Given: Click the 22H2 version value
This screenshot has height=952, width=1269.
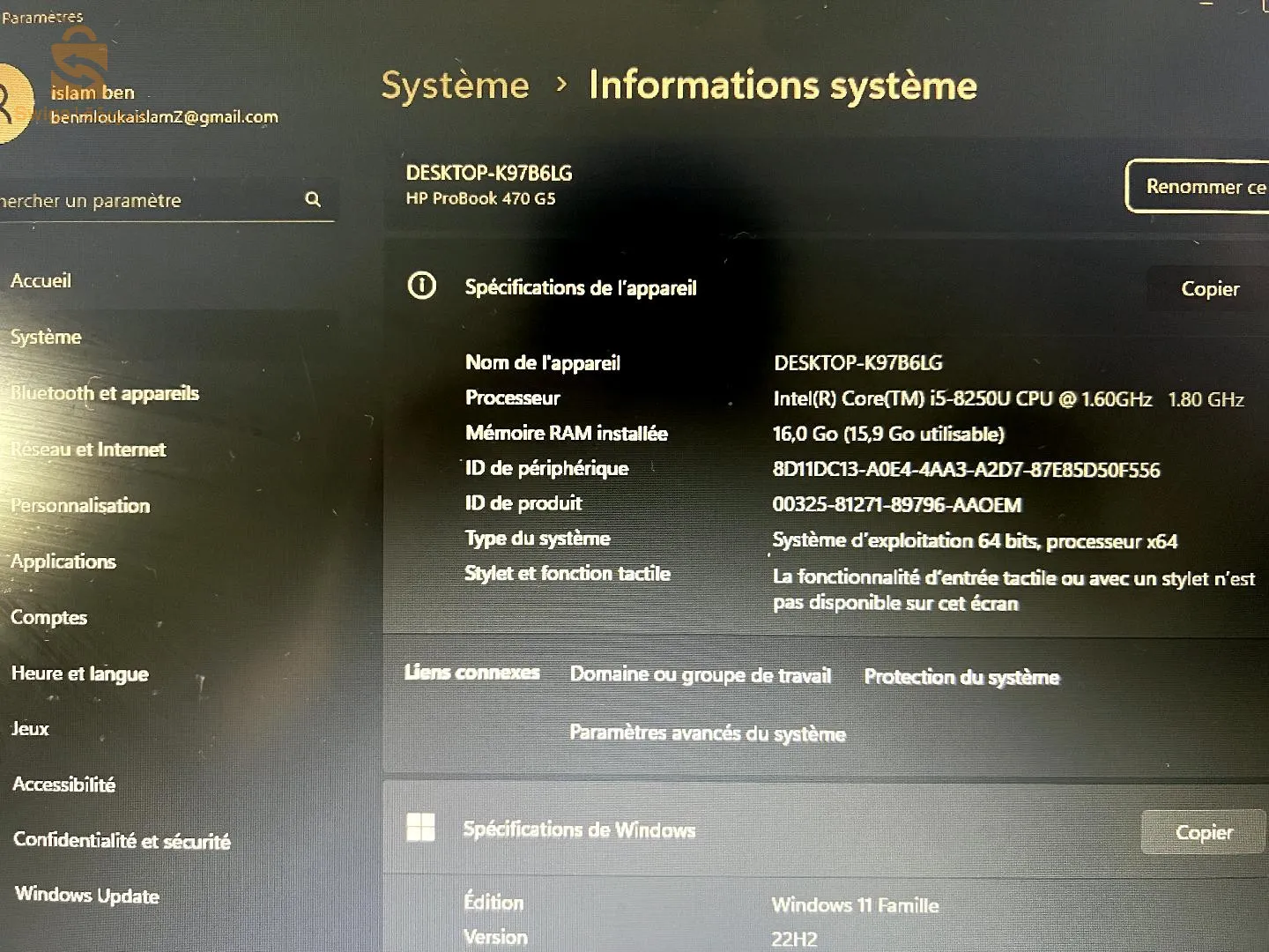Looking at the screenshot, I should tap(794, 939).
